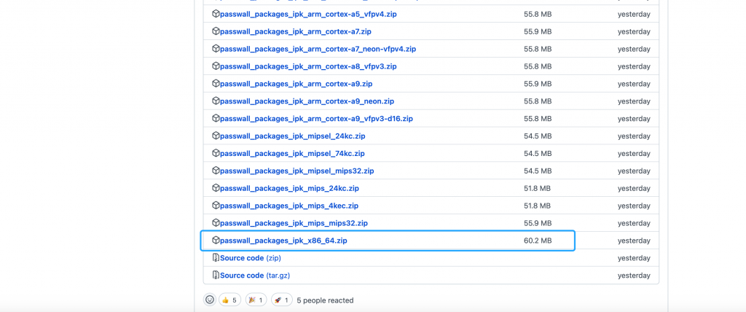Download passwall_packages_ipk_arm_cortex-a5_vfpv4.zip
The height and width of the screenshot is (312, 746).
click(x=308, y=15)
